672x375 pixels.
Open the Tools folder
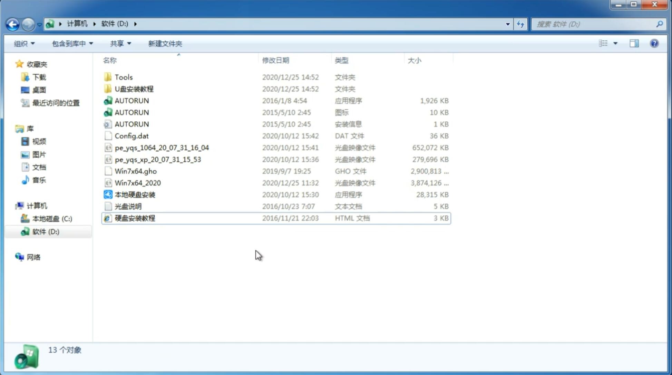coord(123,77)
